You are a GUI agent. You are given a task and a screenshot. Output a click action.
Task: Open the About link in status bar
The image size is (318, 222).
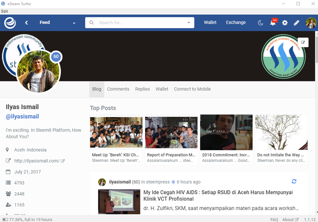(x=291, y=220)
